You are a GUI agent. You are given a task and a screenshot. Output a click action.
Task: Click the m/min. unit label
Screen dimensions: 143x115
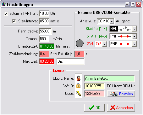click(58, 39)
